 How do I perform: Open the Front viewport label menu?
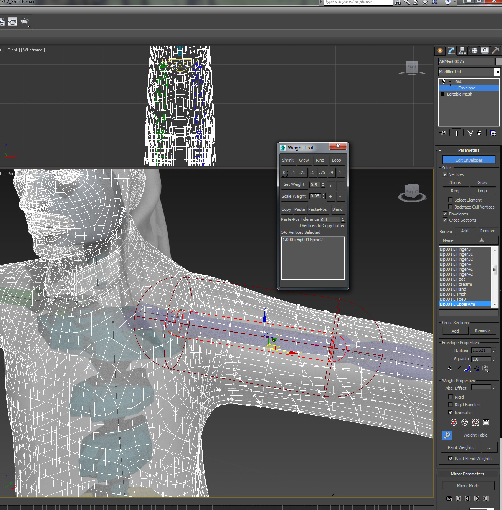click(12, 50)
